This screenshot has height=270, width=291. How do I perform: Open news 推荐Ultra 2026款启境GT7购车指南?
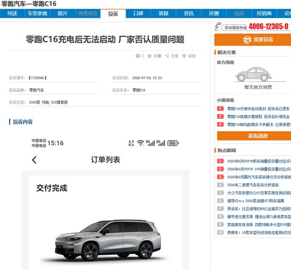tap(256, 201)
